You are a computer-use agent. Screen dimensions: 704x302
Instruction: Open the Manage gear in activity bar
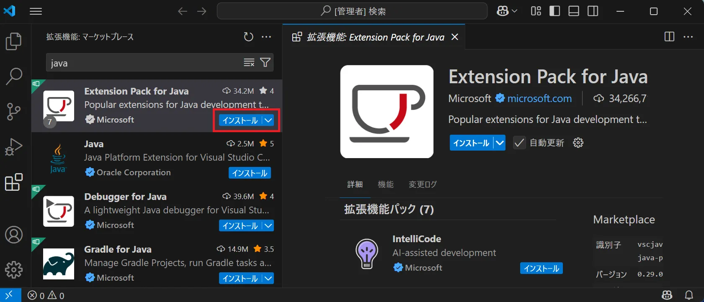point(14,270)
